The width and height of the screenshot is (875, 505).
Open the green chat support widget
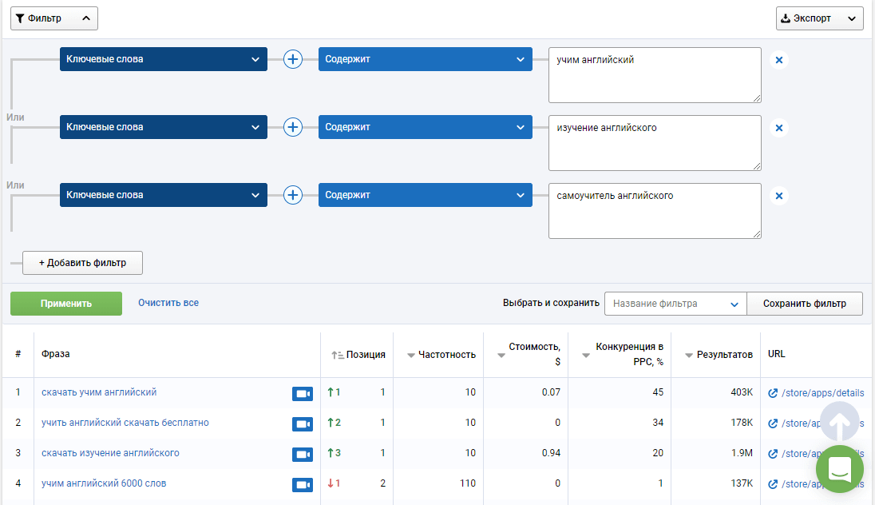point(839,469)
